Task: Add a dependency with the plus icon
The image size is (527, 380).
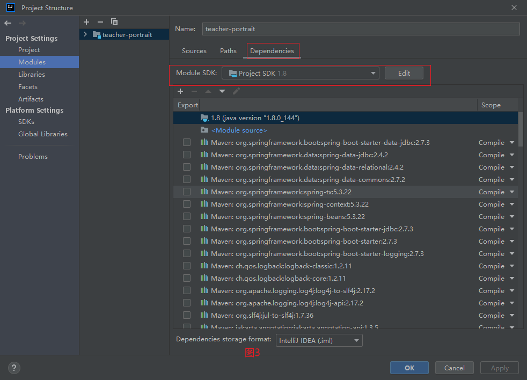Action: [x=180, y=91]
